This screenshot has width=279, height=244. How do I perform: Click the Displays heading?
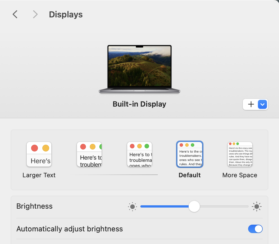coord(65,14)
